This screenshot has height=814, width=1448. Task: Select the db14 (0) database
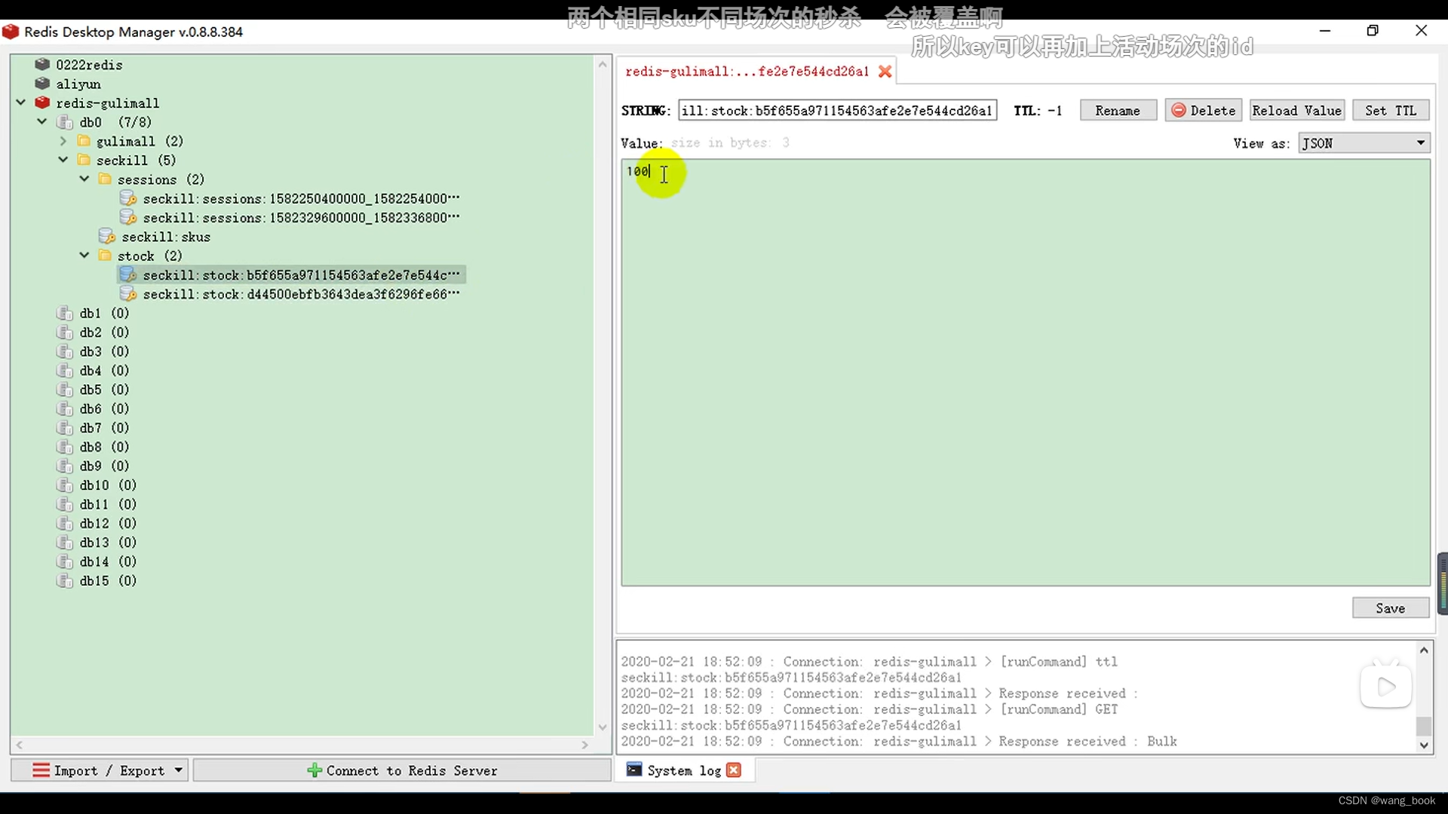click(108, 562)
